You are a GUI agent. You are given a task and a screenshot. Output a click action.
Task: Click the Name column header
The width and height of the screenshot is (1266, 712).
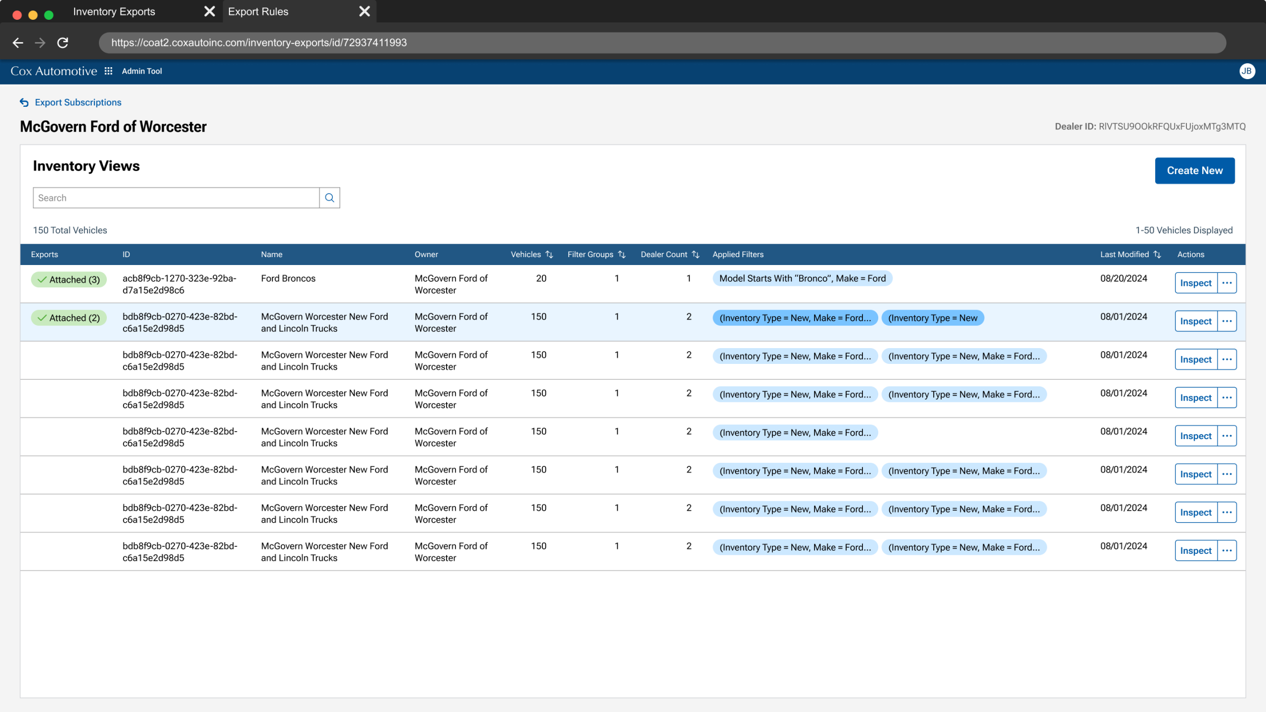[x=271, y=254]
